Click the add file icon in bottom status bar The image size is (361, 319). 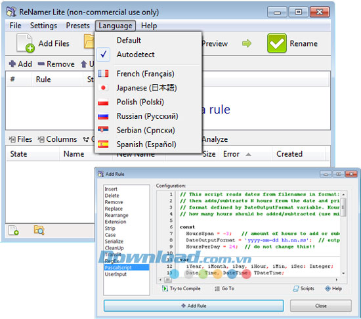click(x=13, y=230)
